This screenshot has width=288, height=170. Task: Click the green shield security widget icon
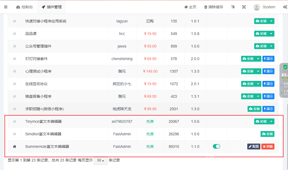pos(285,67)
